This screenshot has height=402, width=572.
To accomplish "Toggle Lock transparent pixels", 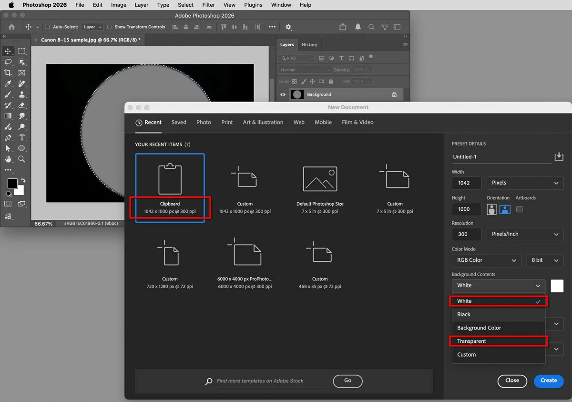I will [x=294, y=82].
